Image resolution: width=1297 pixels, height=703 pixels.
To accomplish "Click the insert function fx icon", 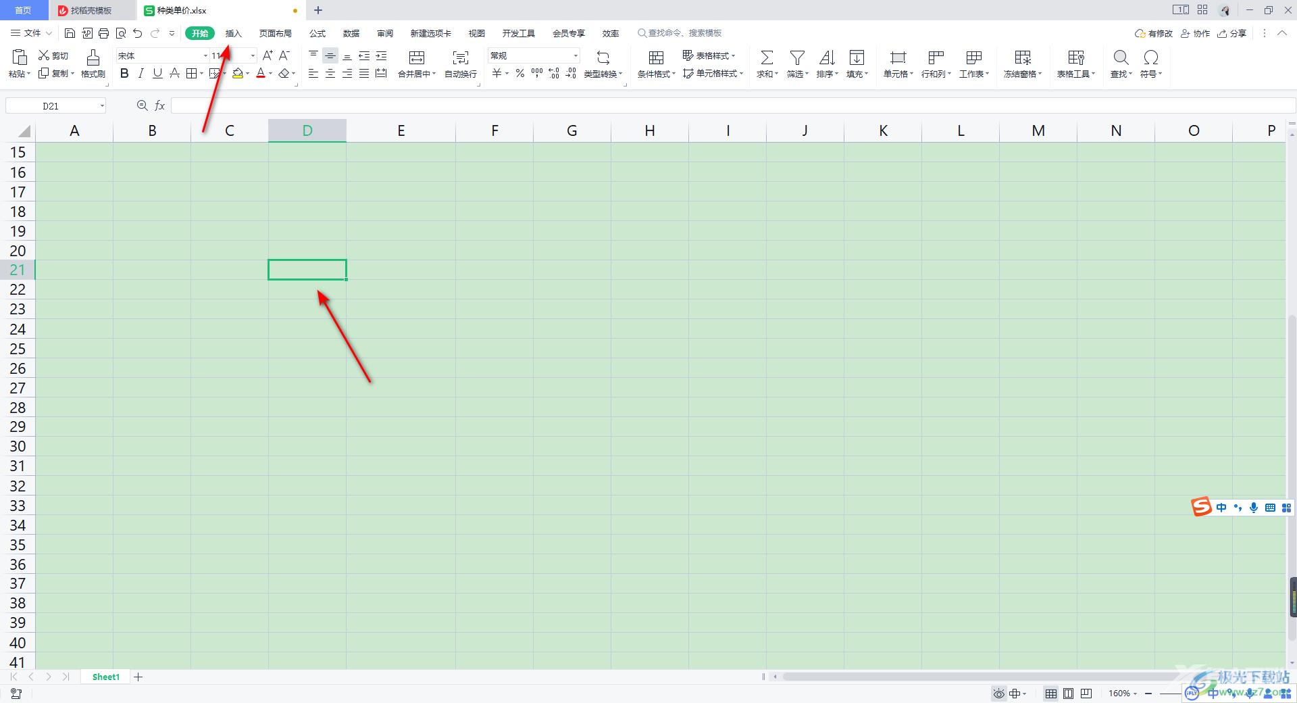I will click(x=160, y=105).
